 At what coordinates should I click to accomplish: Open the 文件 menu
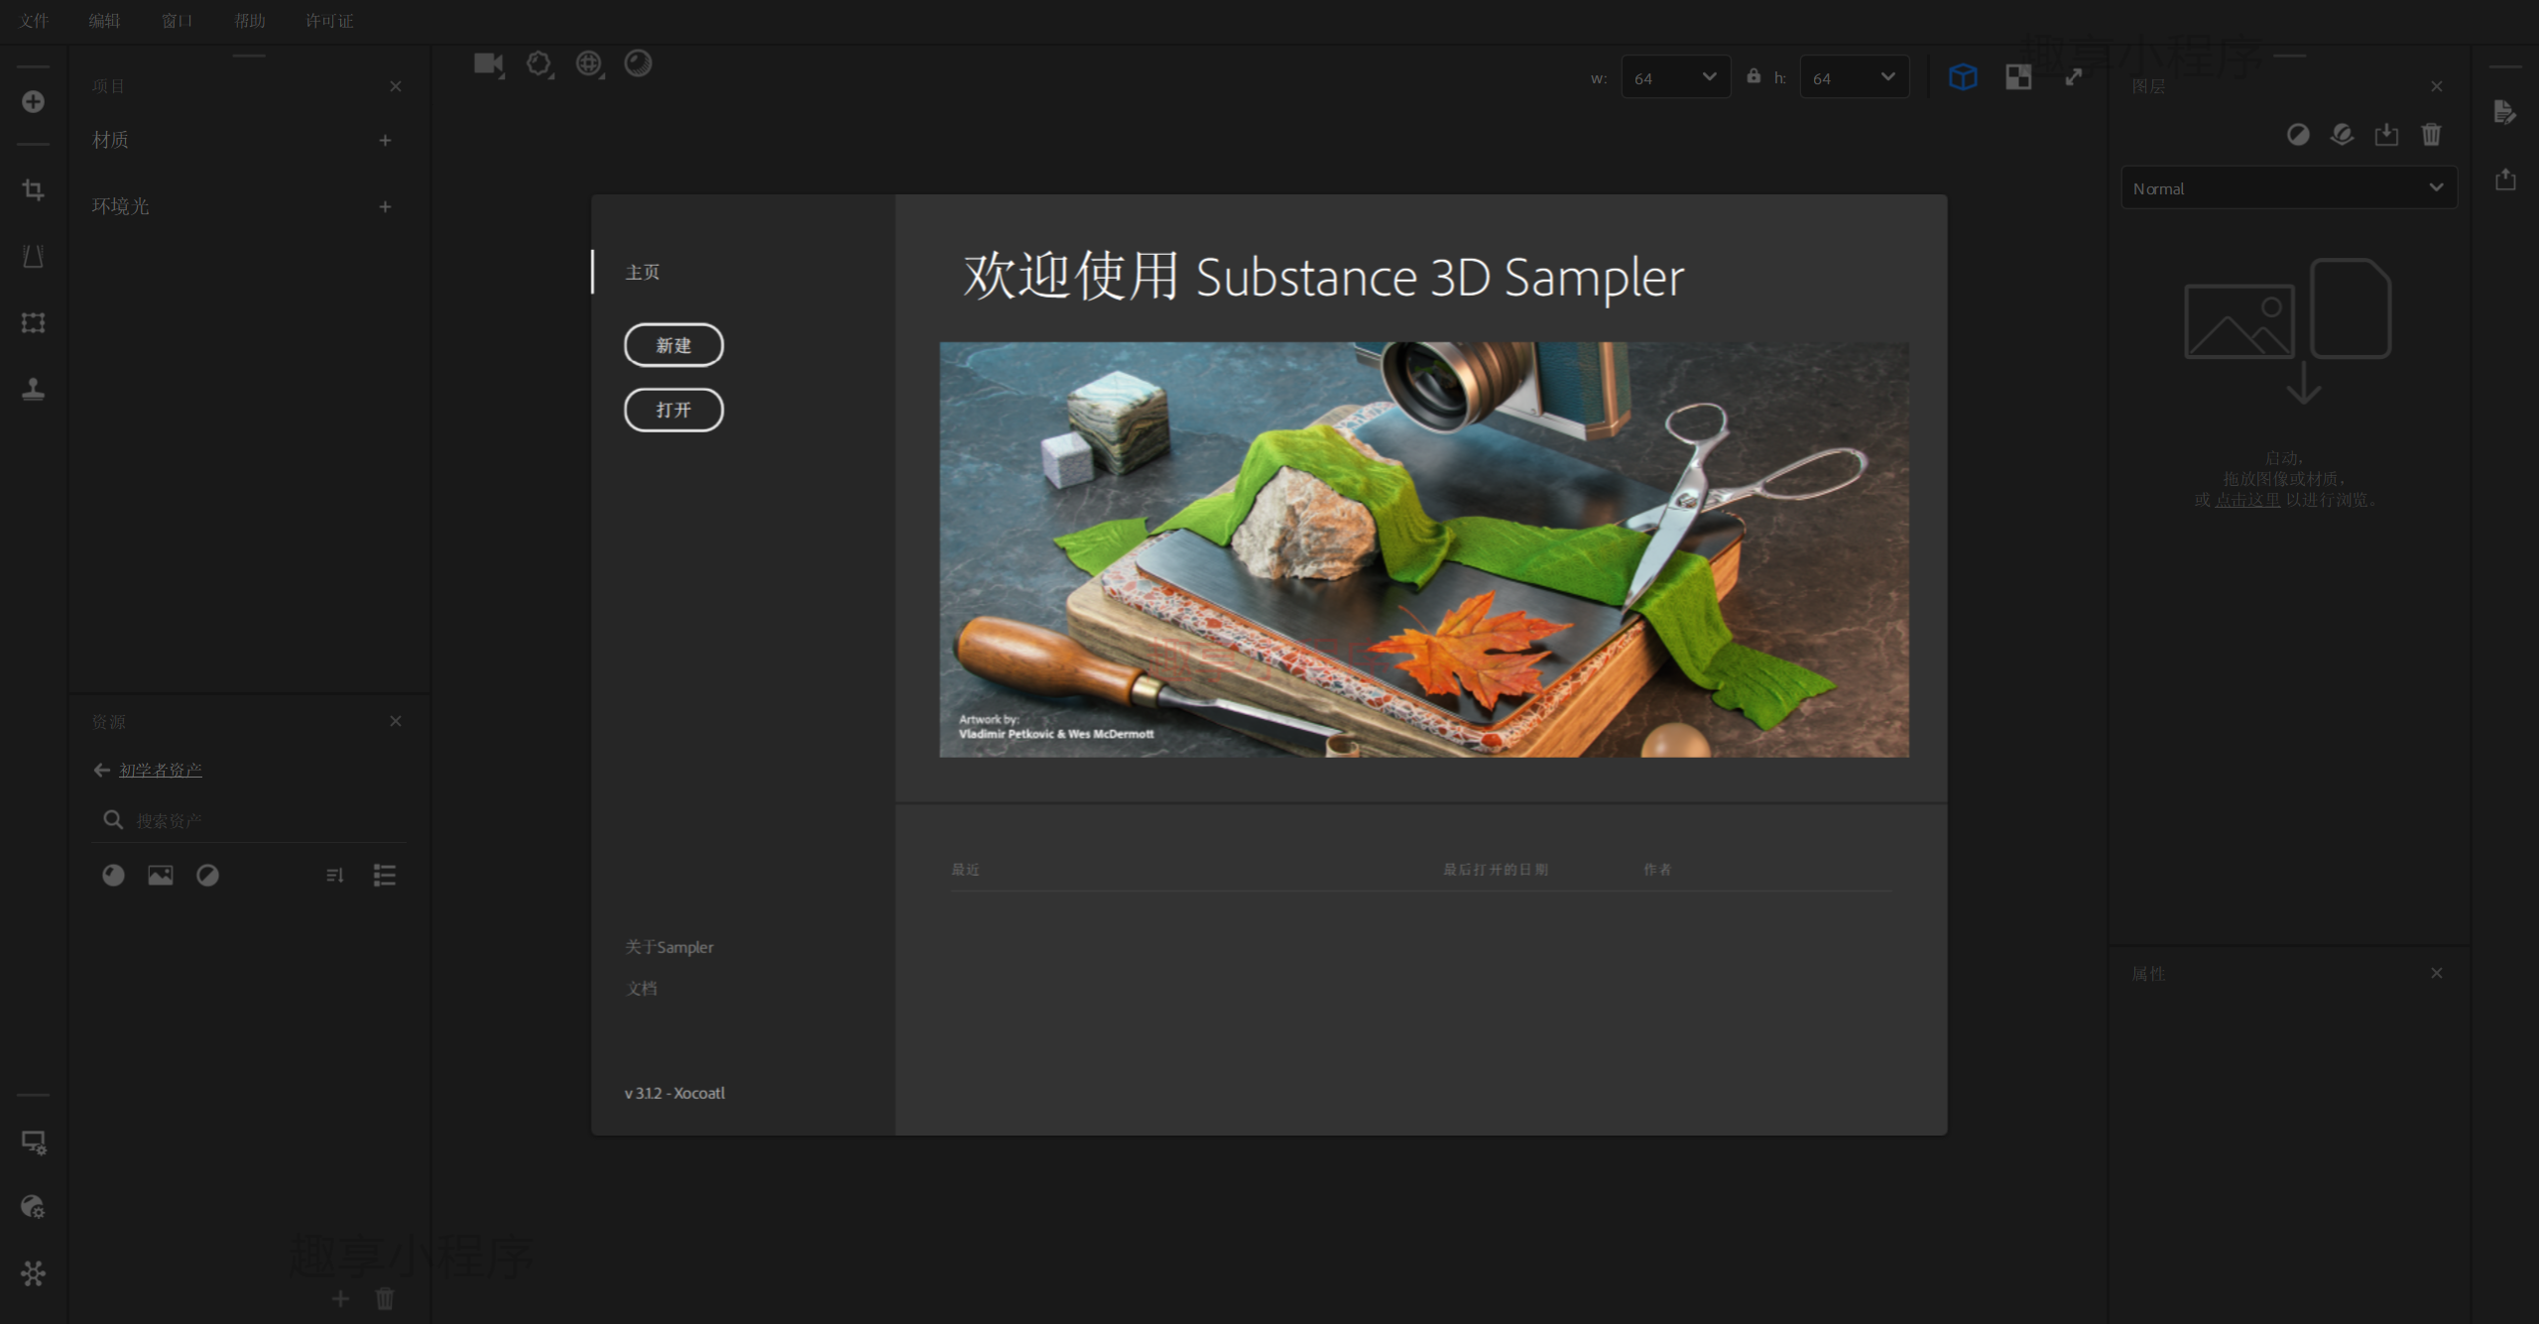(x=34, y=21)
